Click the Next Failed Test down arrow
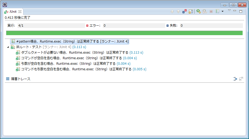This screenshot has width=249, height=139. pos(172,11)
